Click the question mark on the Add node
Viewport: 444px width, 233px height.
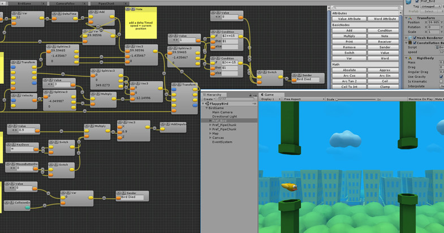96,12
